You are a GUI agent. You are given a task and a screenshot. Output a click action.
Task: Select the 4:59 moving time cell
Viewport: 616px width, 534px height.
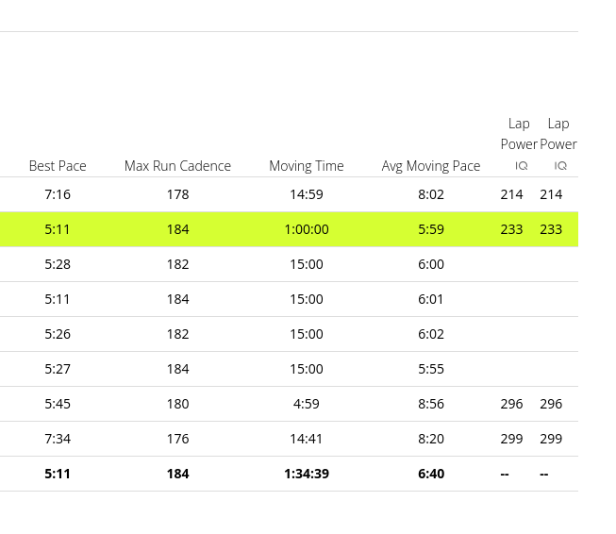[307, 405]
